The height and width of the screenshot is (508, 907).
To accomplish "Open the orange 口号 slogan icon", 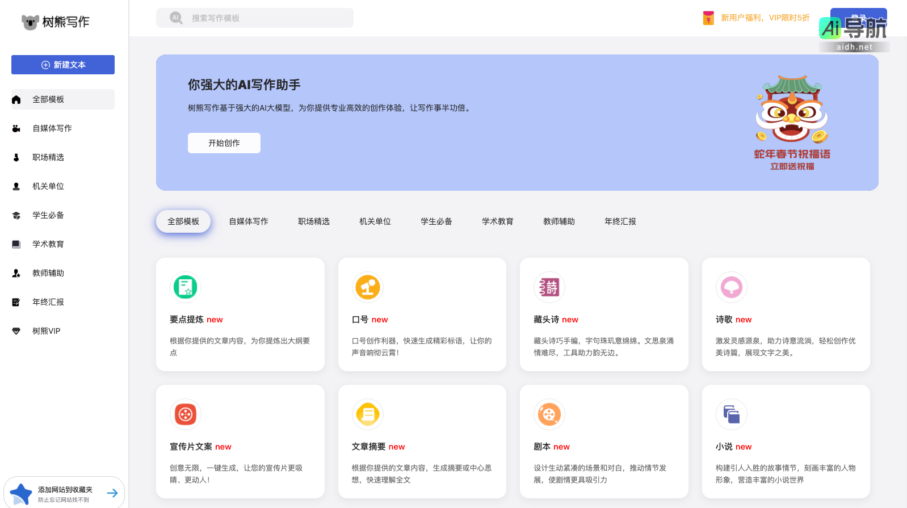I will [367, 287].
